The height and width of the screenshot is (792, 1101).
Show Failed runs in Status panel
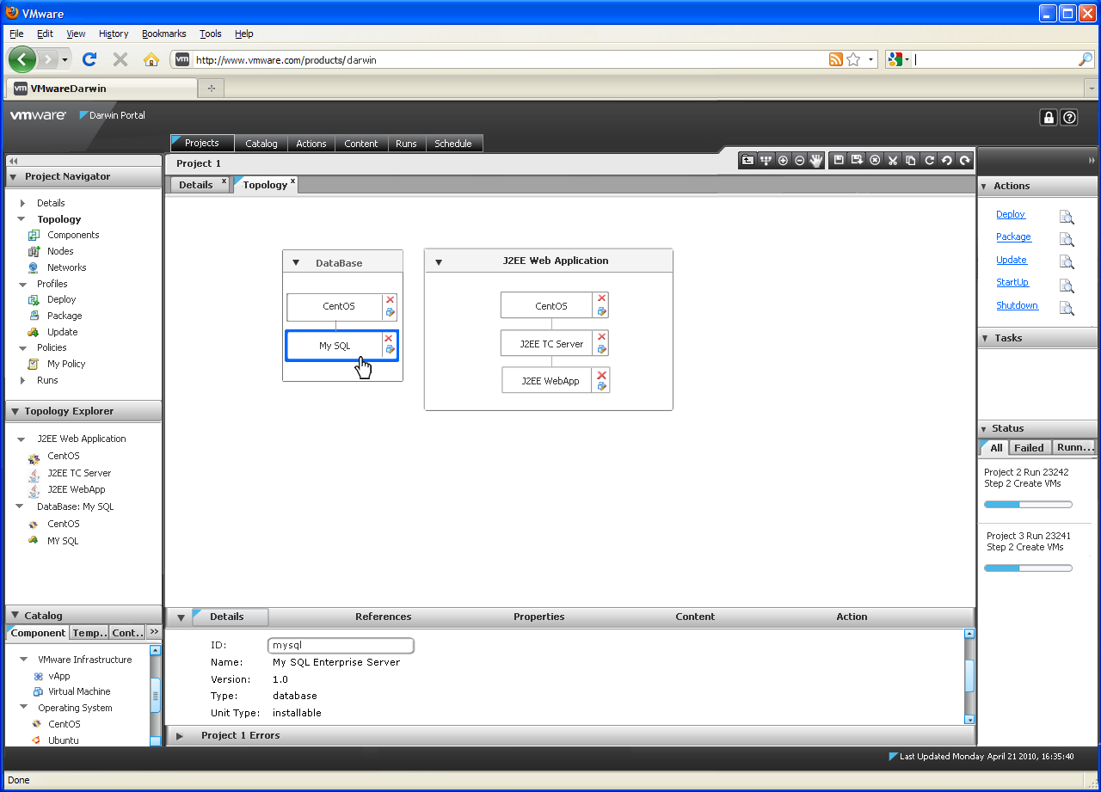[1028, 448]
